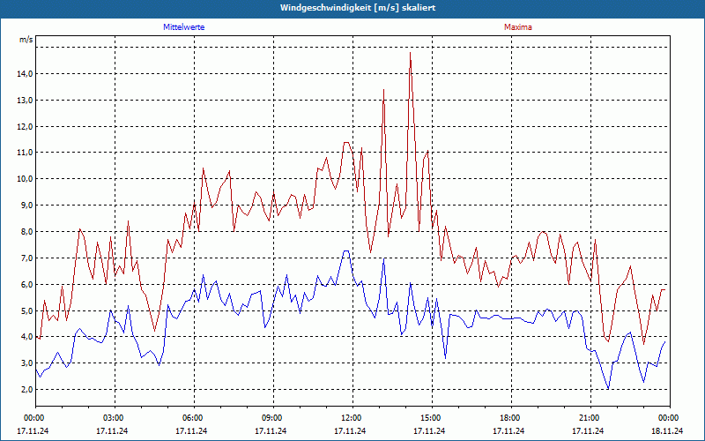
Task: Click the '8,0' y-axis value
Action: 26,231
